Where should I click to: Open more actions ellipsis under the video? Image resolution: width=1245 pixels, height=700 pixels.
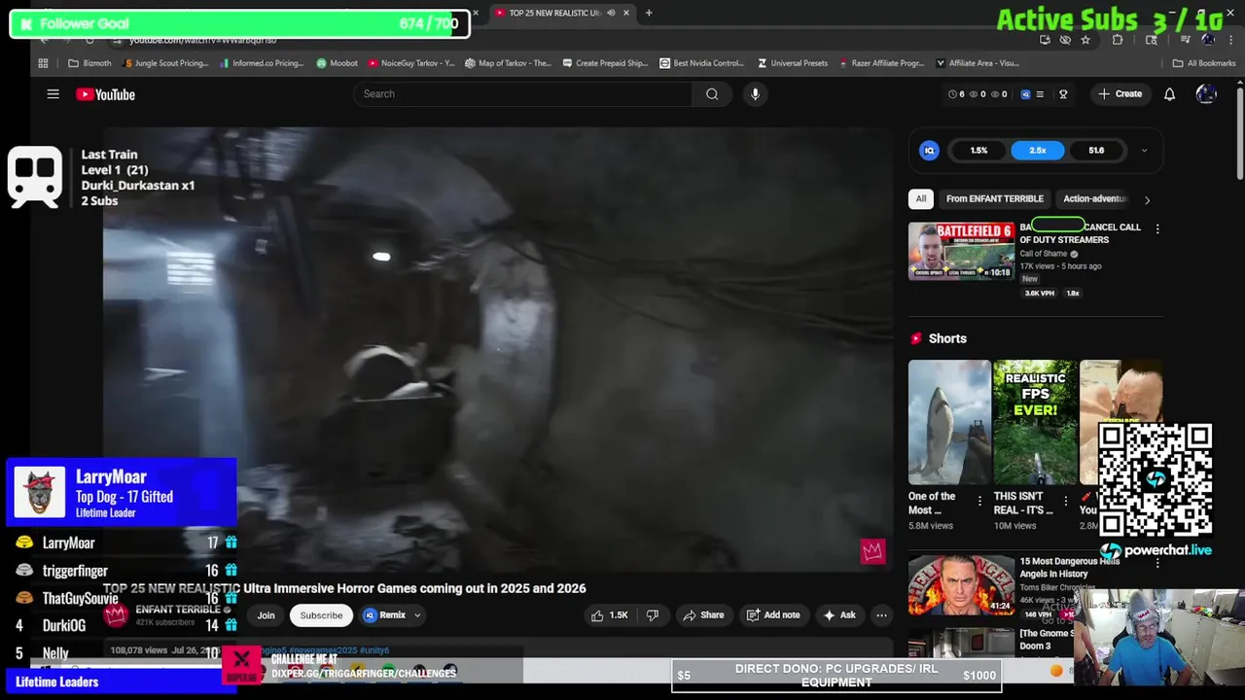[881, 615]
